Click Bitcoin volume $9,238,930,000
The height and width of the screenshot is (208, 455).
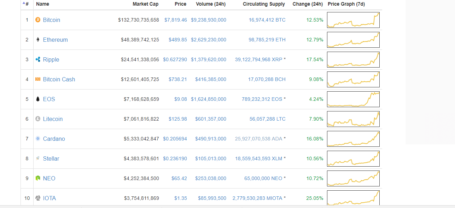pyautogui.click(x=209, y=20)
